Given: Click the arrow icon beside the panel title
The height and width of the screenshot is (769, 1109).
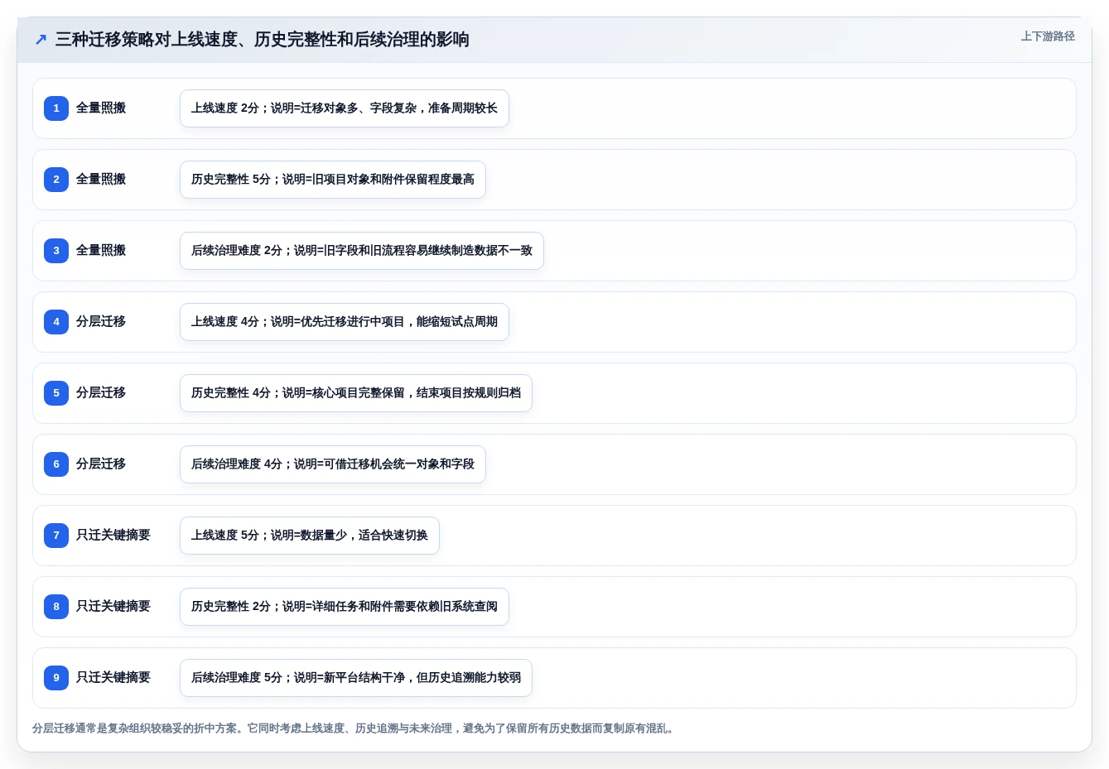Looking at the screenshot, I should click(41, 40).
